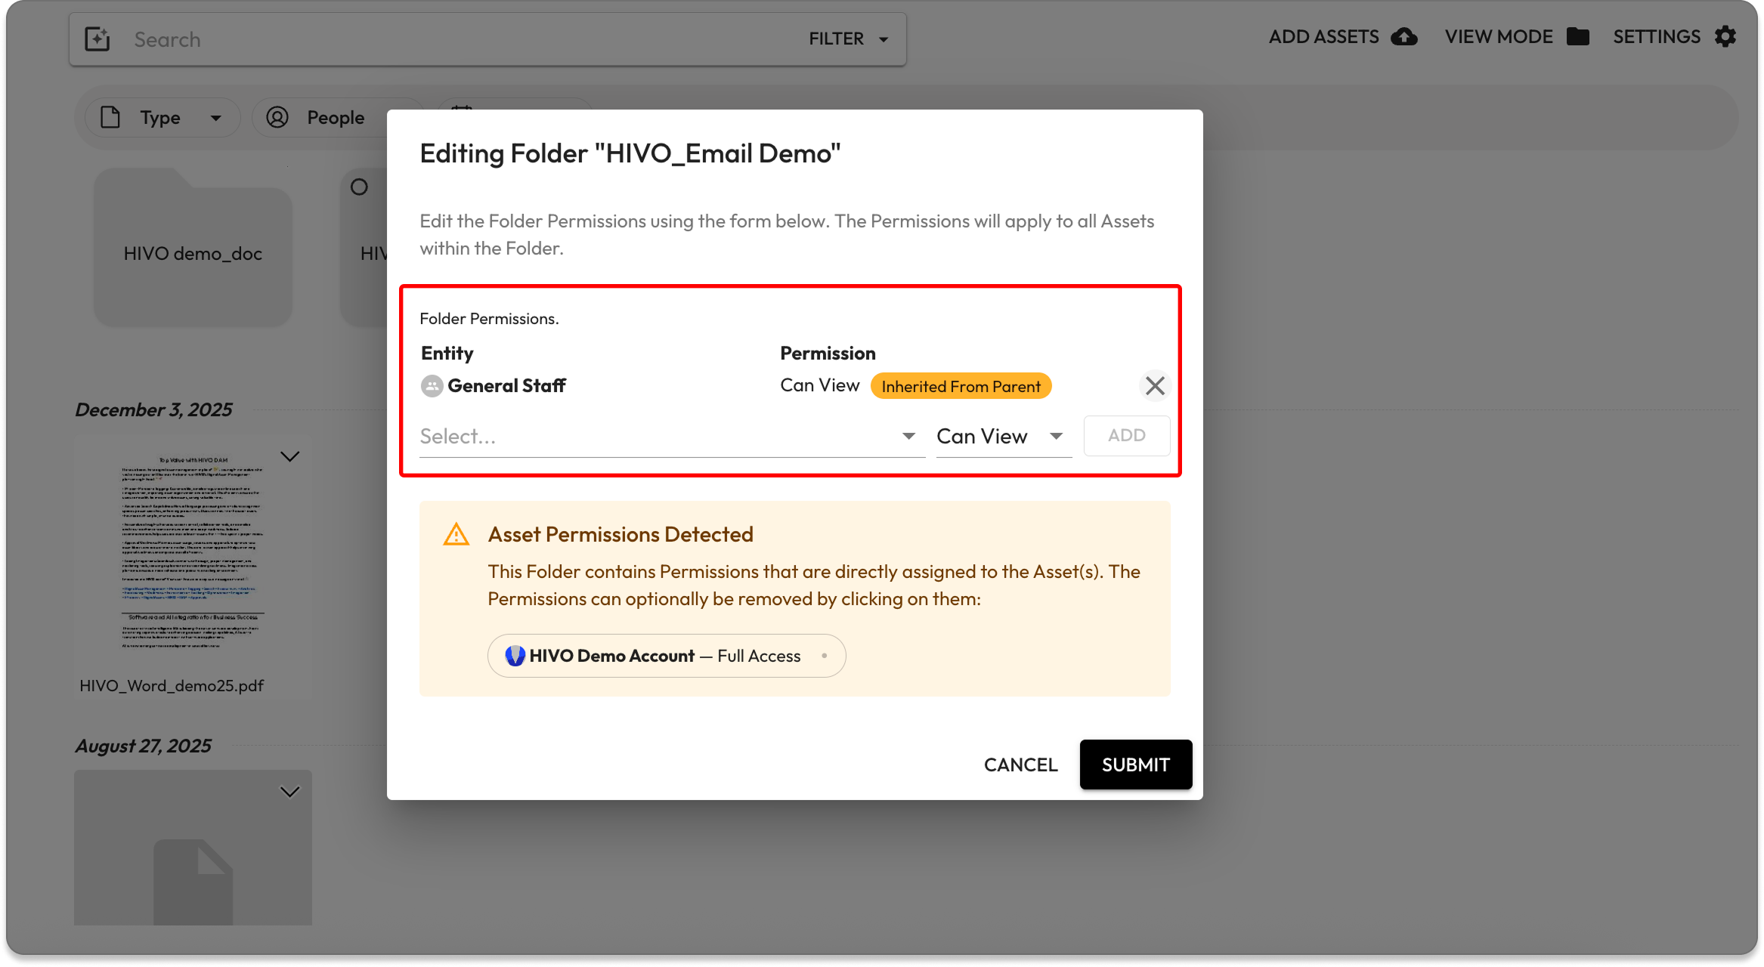Click the SUBMIT button

point(1135,765)
